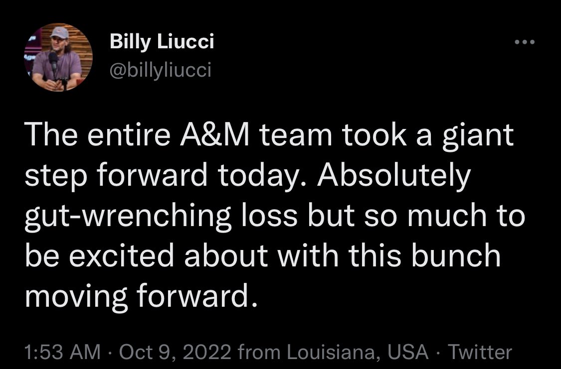Open the three-dot more options menu
The image size is (561, 369).
point(525,42)
